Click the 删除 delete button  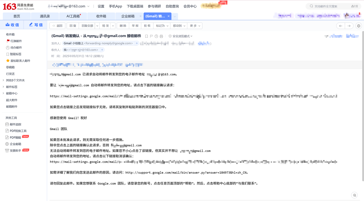point(123,26)
